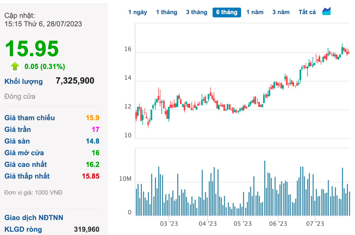Click the Giá trần label
Image resolution: width=355 pixels, height=235 pixels.
(18, 129)
